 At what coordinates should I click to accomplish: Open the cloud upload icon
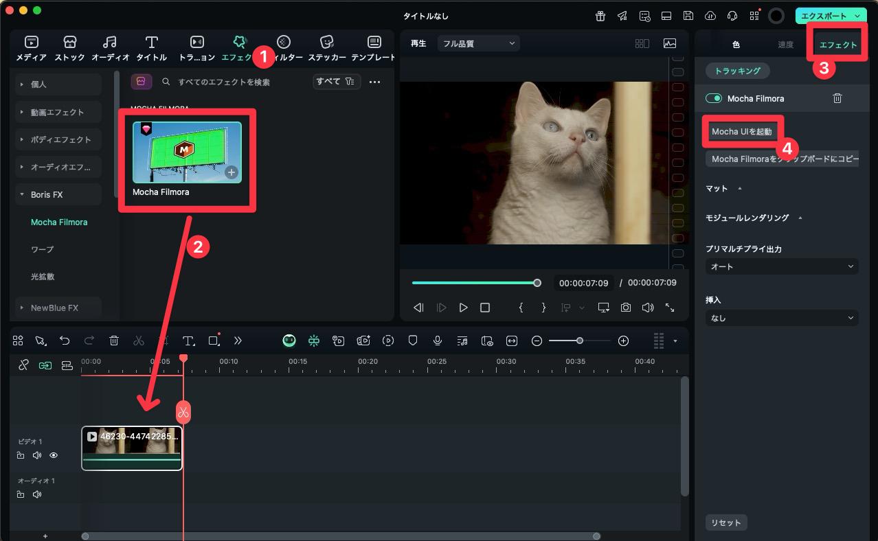coord(710,16)
